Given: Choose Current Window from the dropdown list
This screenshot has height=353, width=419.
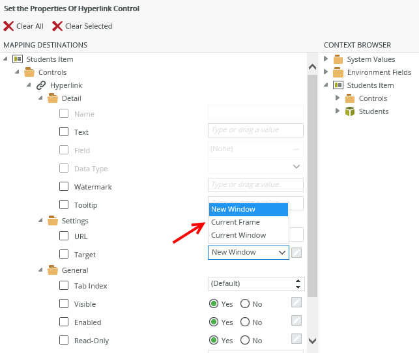Looking at the screenshot, I should 238,235.
